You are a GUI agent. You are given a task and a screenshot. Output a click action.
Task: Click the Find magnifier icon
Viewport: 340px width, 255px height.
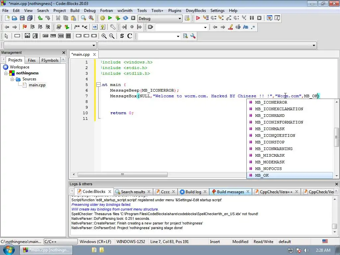(83, 18)
